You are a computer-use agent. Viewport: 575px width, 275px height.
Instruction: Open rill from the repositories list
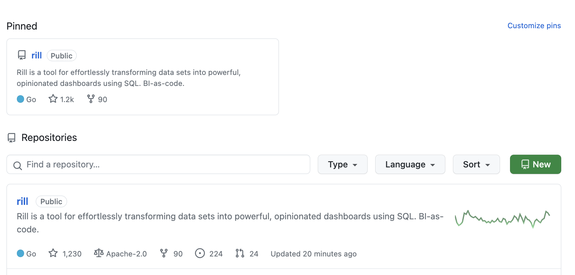pyautogui.click(x=22, y=201)
